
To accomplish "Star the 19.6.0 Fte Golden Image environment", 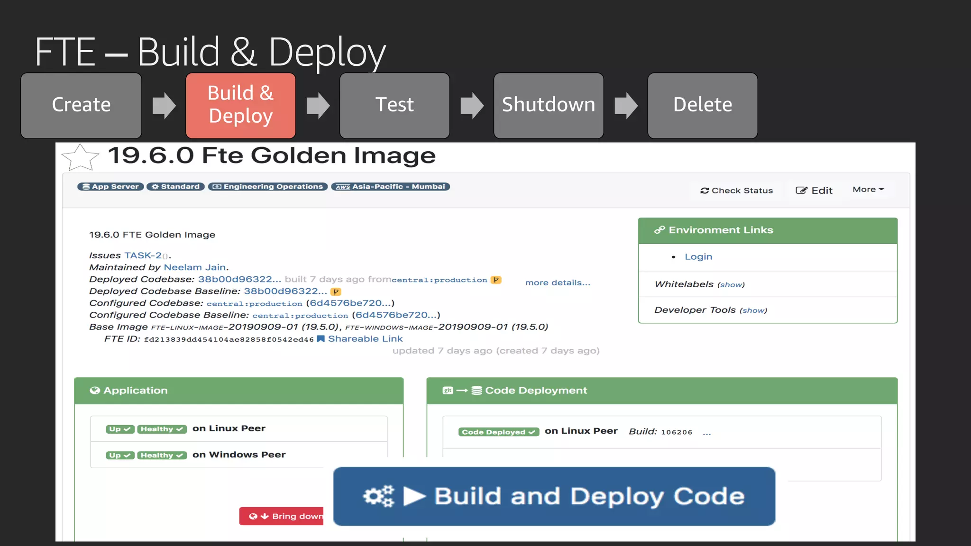I will [x=81, y=157].
